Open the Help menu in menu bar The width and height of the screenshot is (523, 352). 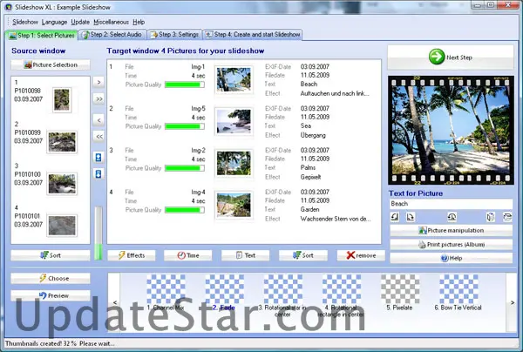139,22
